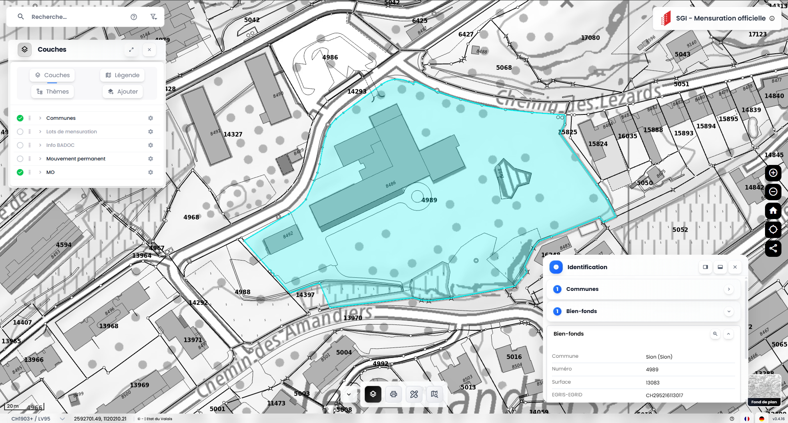Viewport: 788px width, 423px height.
Task: Expand the Communes identification result
Action: pyautogui.click(x=728, y=289)
